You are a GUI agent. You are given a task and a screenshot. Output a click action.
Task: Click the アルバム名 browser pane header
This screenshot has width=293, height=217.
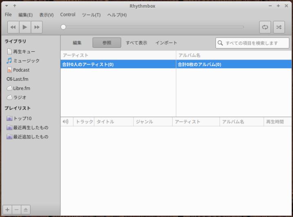(x=234, y=55)
